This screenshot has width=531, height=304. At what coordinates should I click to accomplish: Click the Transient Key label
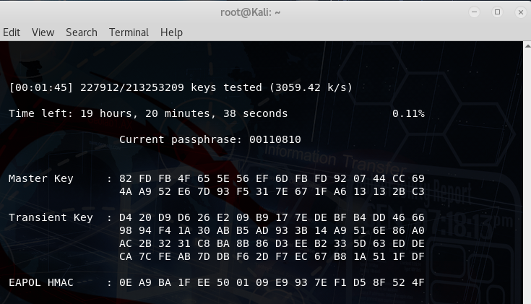click(51, 217)
